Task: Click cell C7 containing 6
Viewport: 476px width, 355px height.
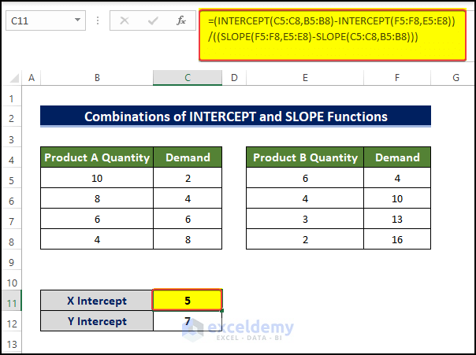Action: click(188, 219)
